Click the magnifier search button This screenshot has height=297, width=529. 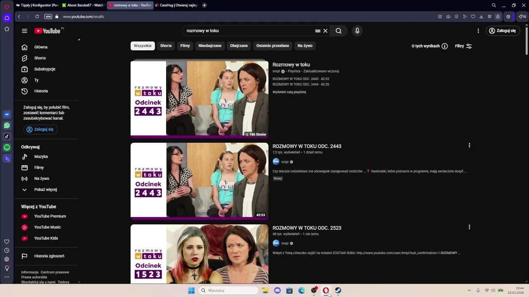pyautogui.click(x=338, y=31)
